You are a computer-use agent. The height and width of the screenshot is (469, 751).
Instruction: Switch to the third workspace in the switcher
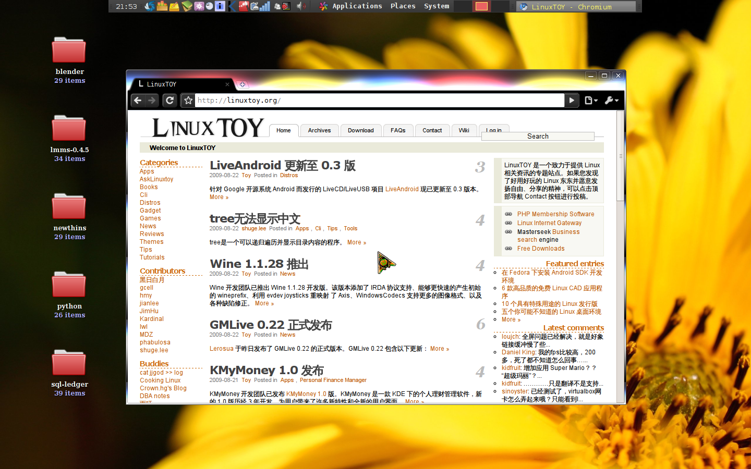tap(500, 6)
